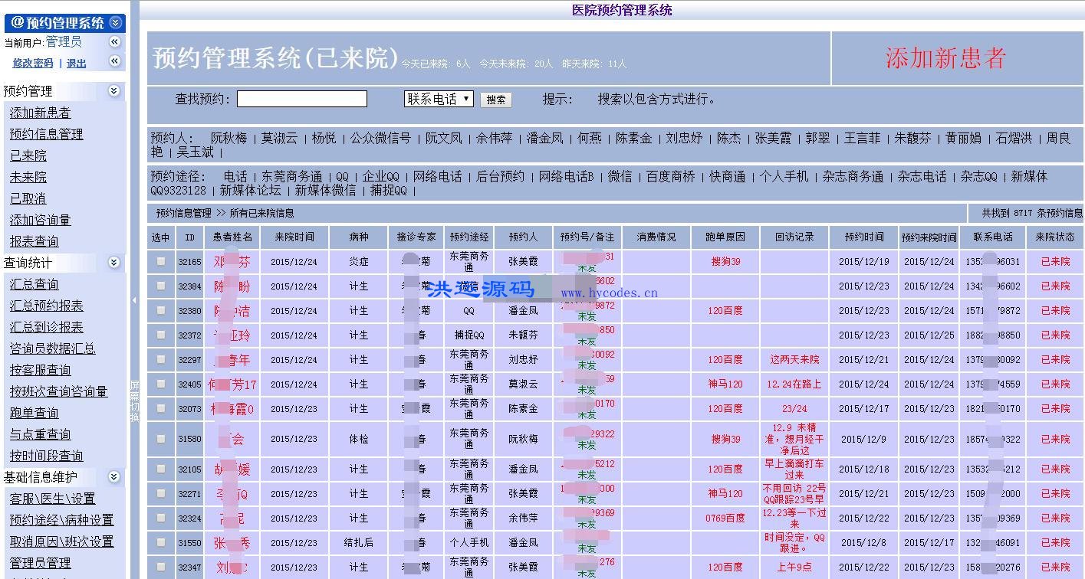This screenshot has width=1085, height=579.
Task: Open 汇总到诊报表 sidebar item
Action: click(46, 327)
